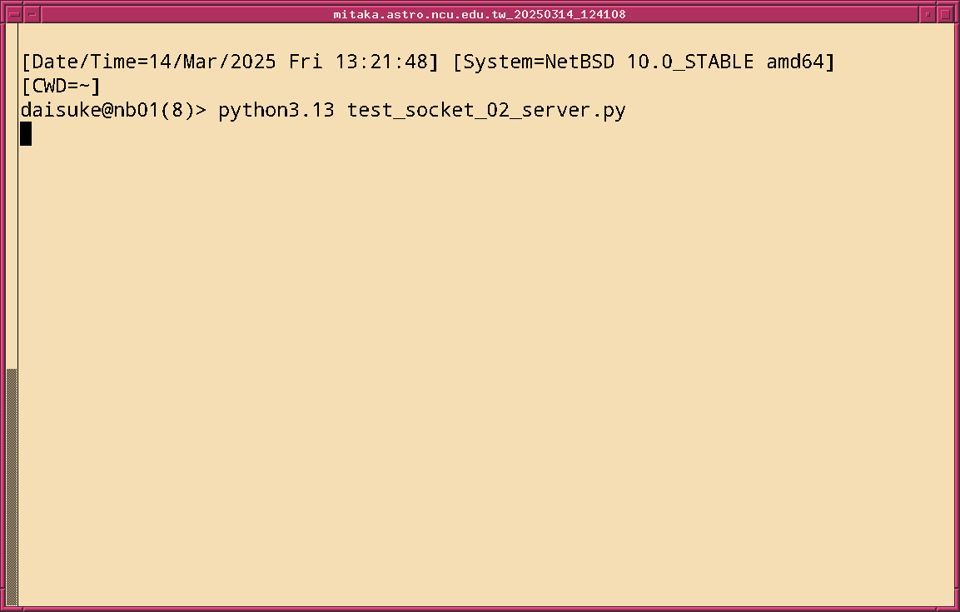Click the top-right window resize corner
960x612 pixels.
click(x=956, y=3)
